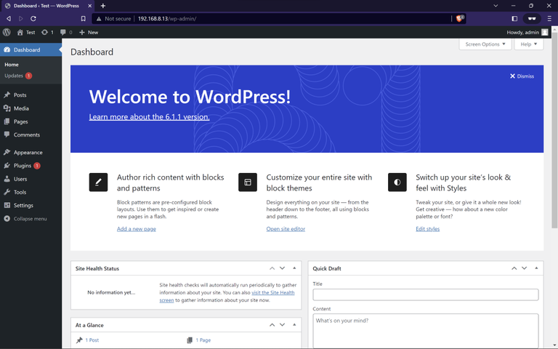
Task: Click the Appearance brush icon
Action: (7, 152)
